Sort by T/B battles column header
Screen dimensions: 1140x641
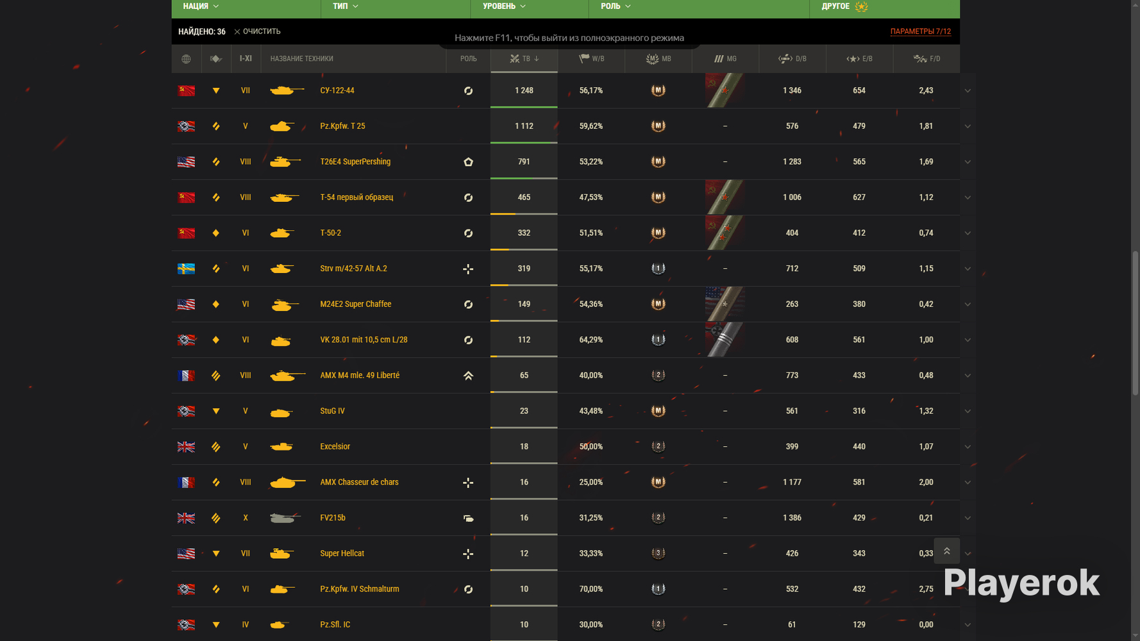(x=524, y=59)
